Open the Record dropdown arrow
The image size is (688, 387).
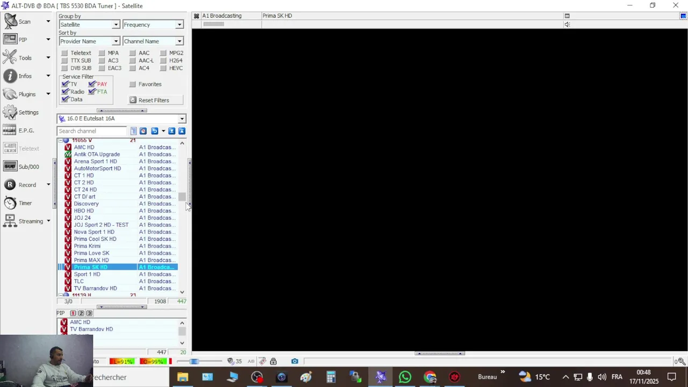(x=48, y=185)
